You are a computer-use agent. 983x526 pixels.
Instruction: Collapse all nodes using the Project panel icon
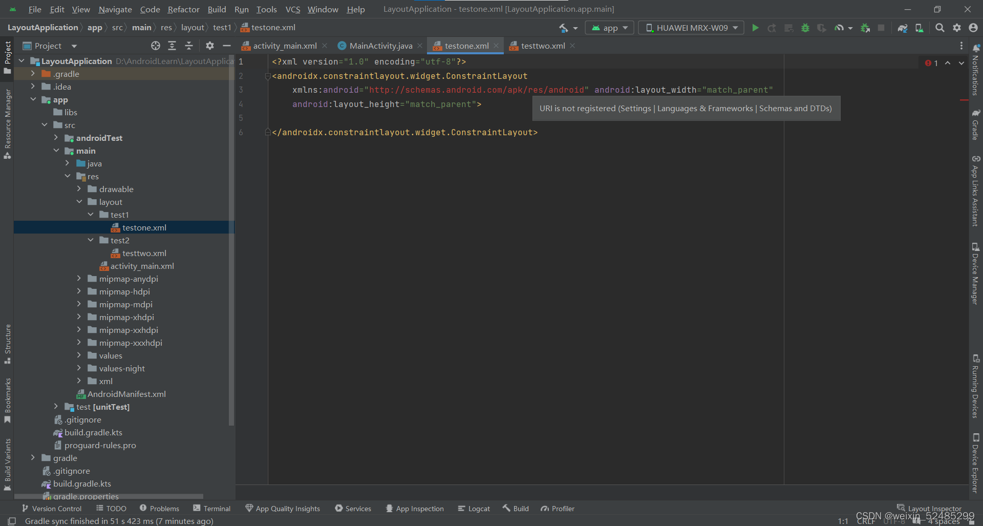tap(188, 46)
